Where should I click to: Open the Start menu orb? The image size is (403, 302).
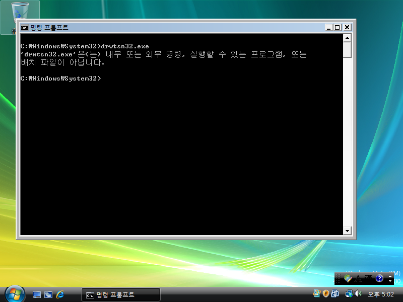15,294
